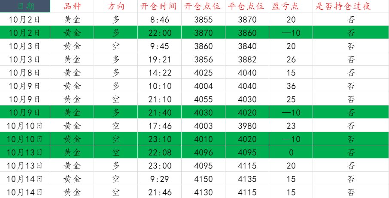
Task: Click the close price cell 3882
Action: click(x=247, y=60)
